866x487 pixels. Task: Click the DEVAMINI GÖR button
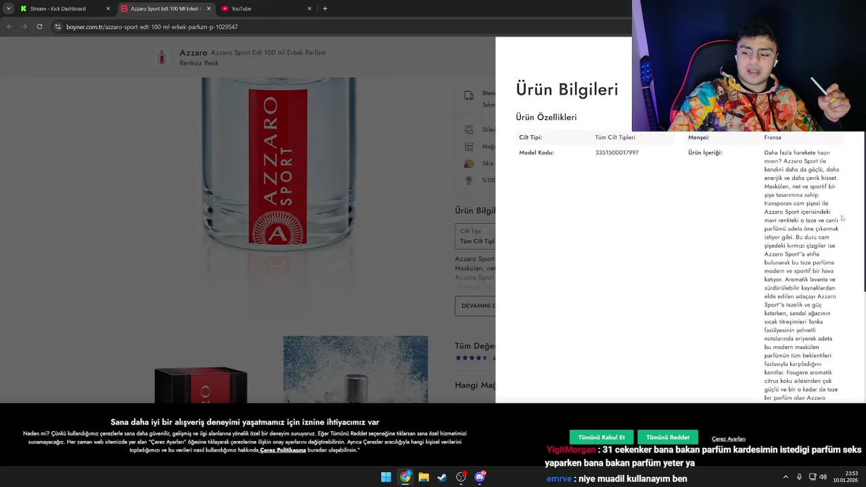476,306
